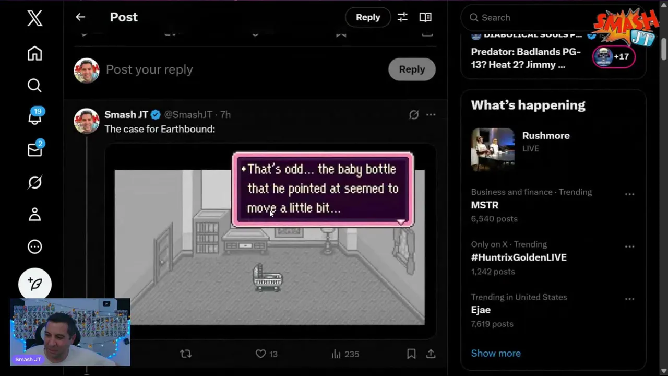Viewport: 668px width, 376px height.
Task: Open more options for #HuntrixGoldenLIVE trend
Action: coord(629,246)
